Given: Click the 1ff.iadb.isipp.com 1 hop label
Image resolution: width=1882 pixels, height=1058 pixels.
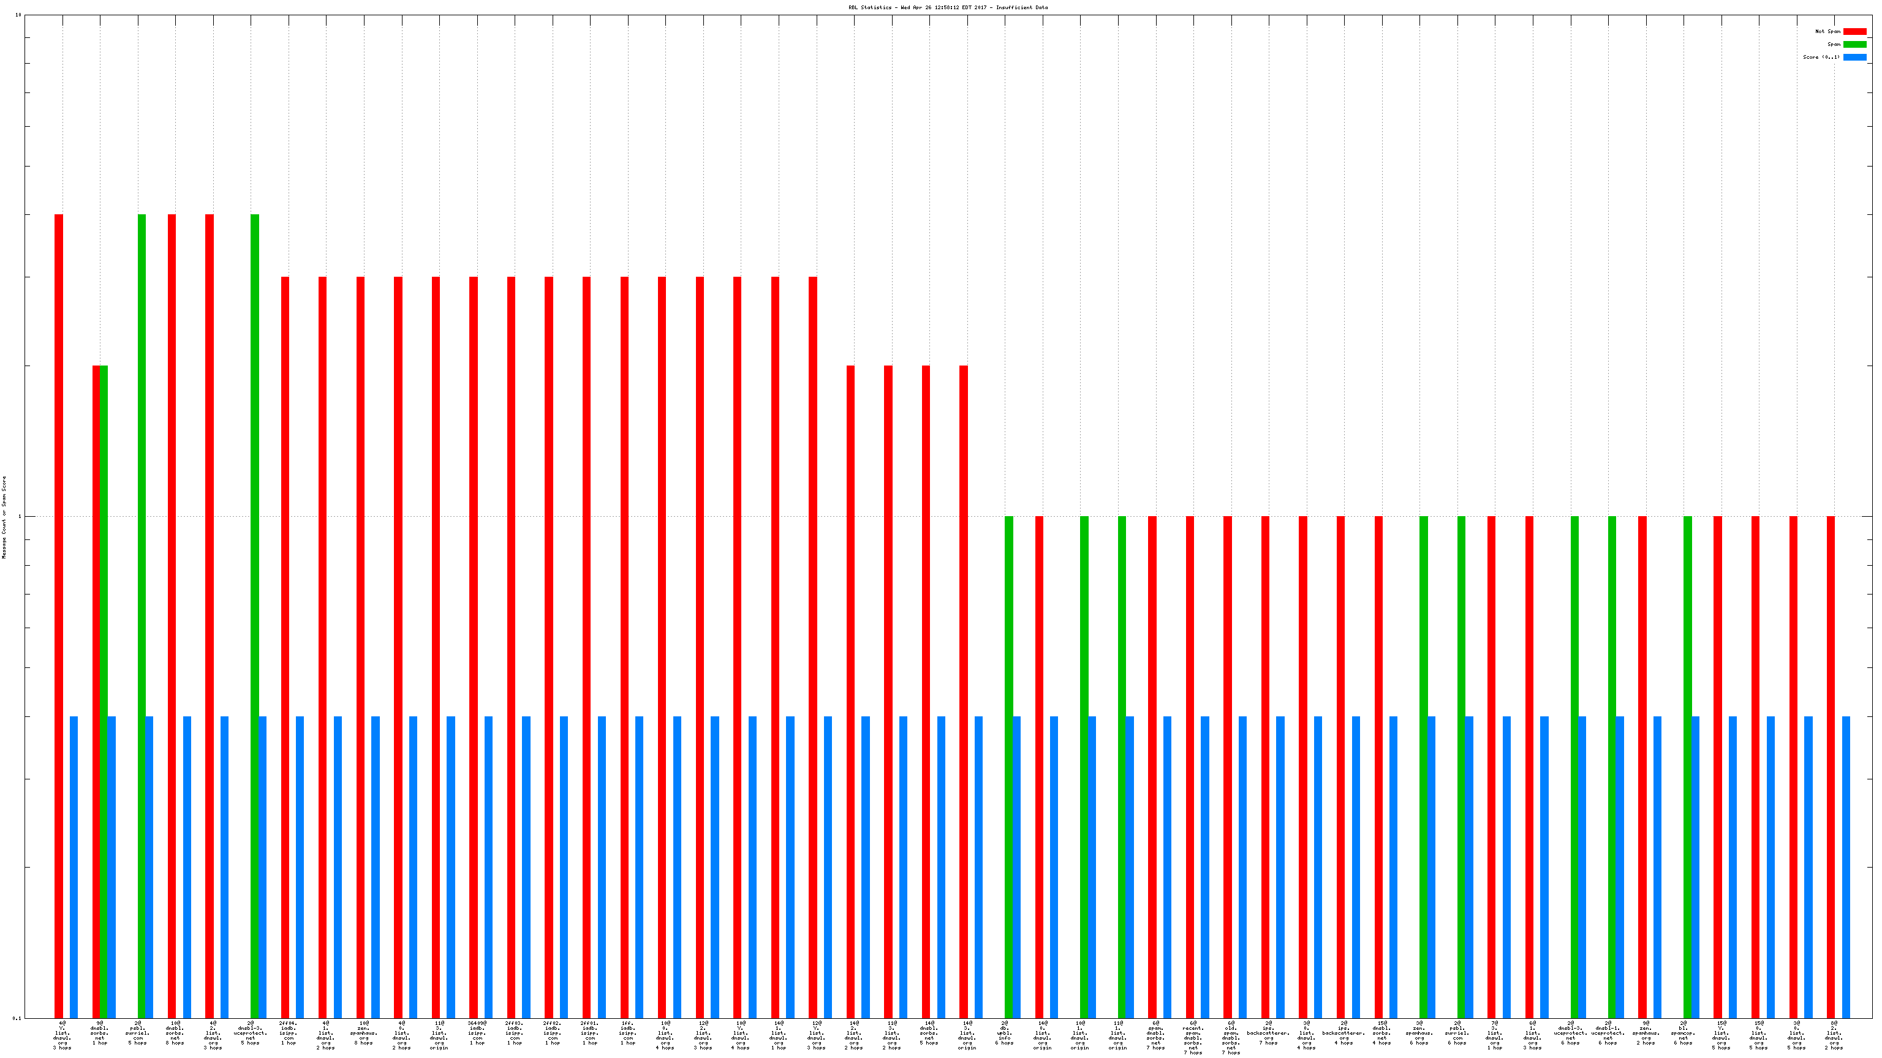Looking at the screenshot, I should (627, 1033).
